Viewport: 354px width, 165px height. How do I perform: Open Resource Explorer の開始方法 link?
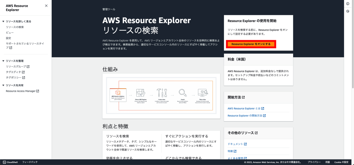coord(247,116)
